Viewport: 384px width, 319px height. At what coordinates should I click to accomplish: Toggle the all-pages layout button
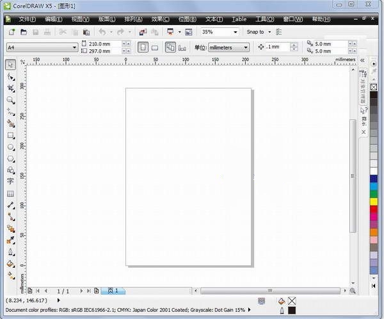[x=170, y=47]
